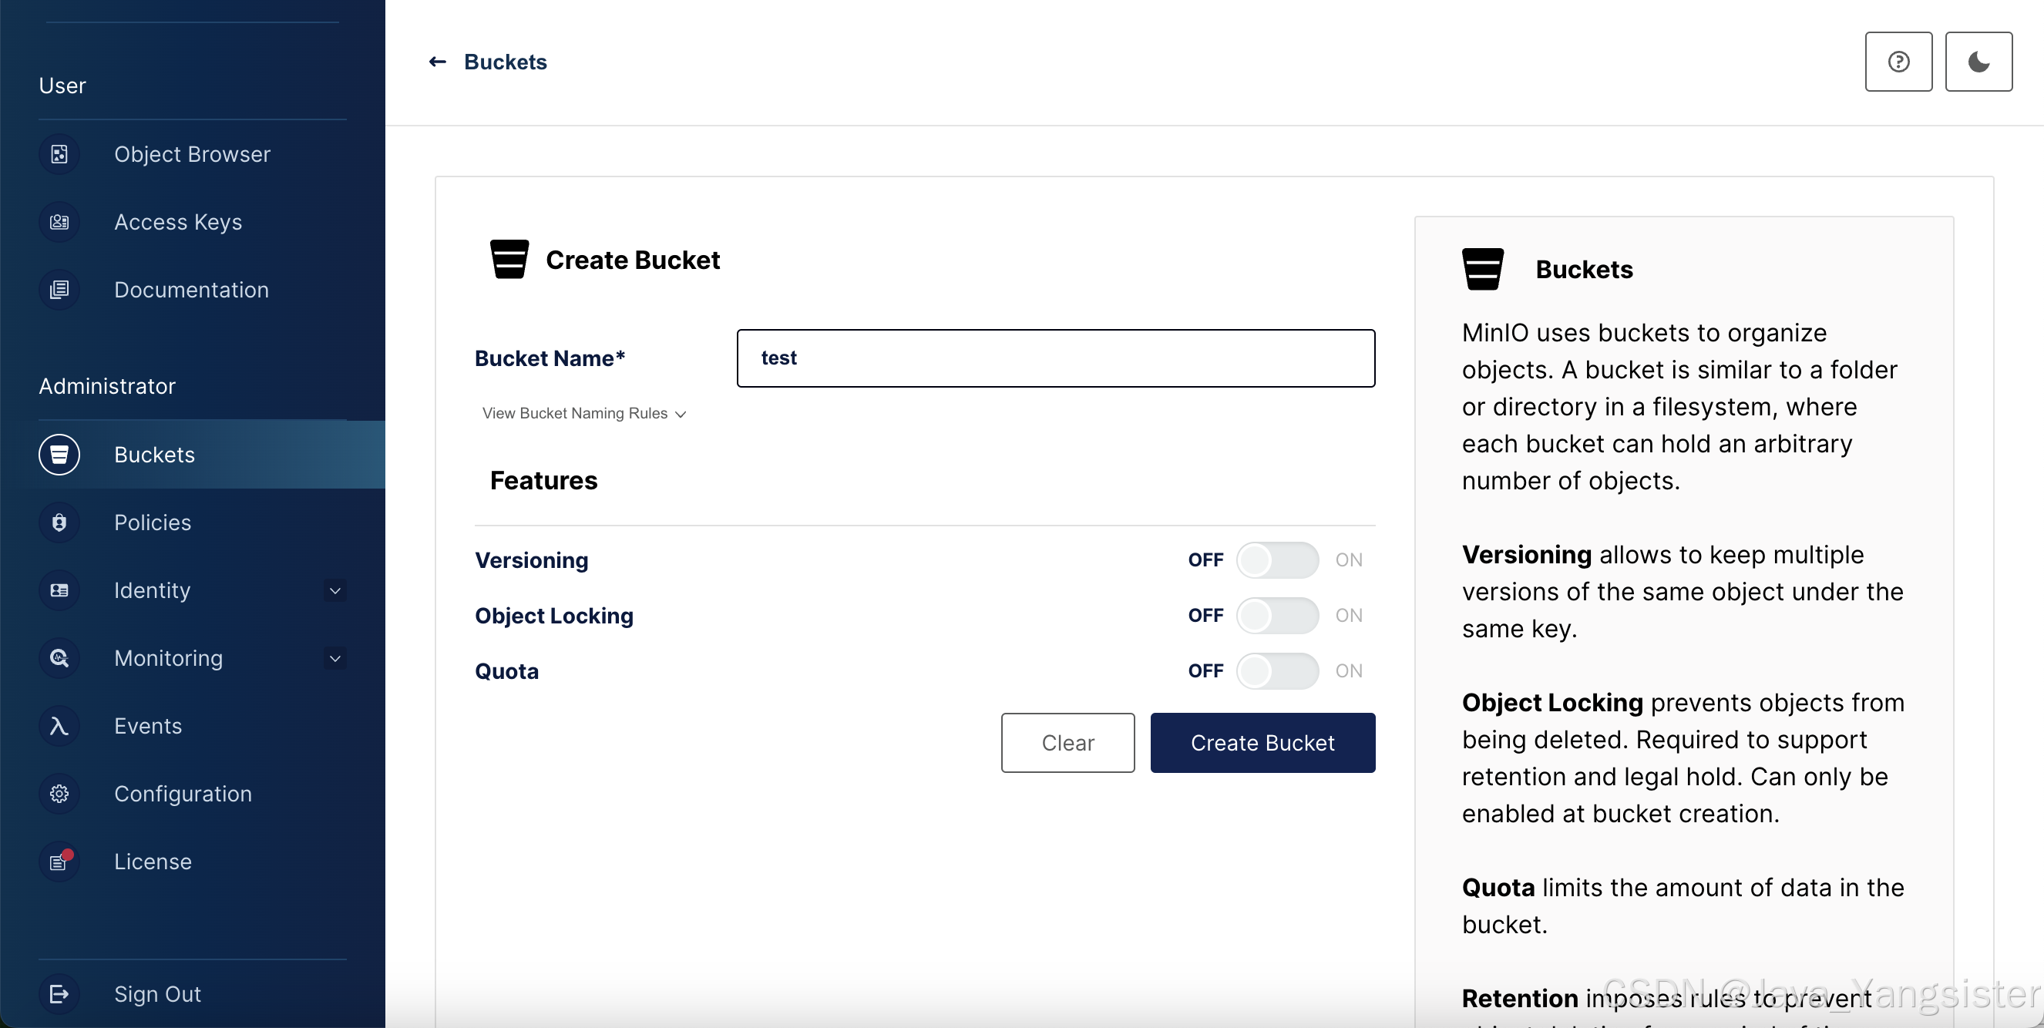Expand the Monitoring submenu chevron
Viewport: 2044px width, 1028px height.
click(x=335, y=658)
